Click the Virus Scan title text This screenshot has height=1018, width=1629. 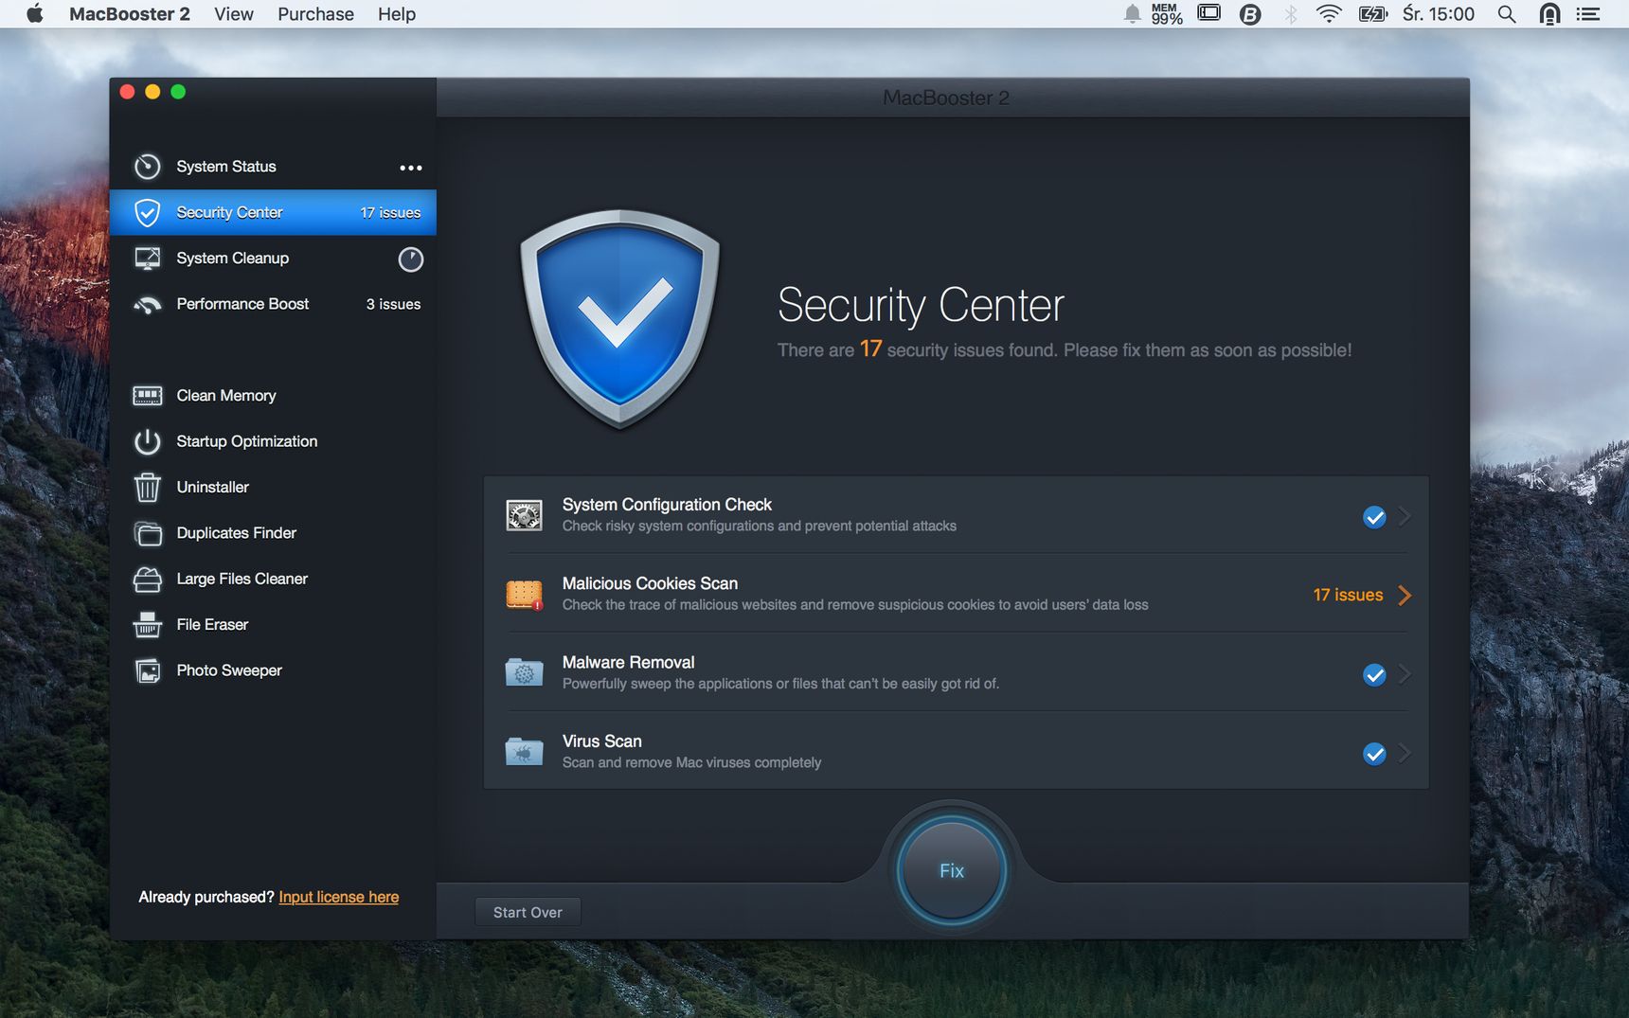pyautogui.click(x=602, y=741)
